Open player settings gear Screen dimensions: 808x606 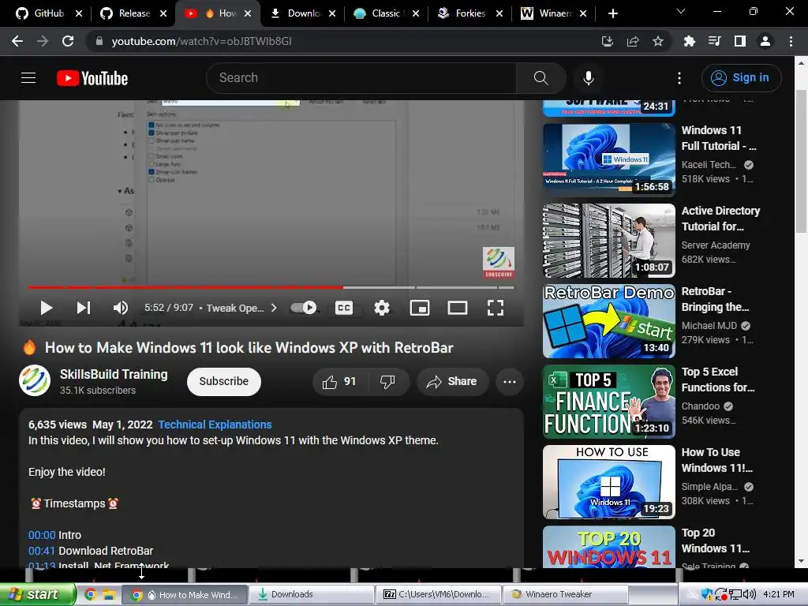point(382,308)
